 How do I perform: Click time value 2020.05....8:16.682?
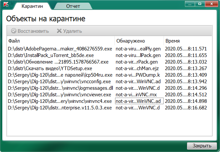tap(186, 108)
